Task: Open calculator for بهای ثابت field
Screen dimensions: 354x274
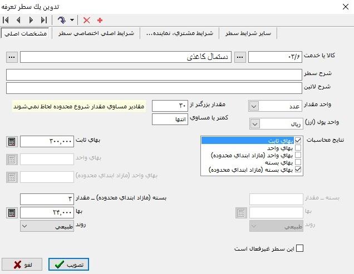Action: tap(12, 142)
